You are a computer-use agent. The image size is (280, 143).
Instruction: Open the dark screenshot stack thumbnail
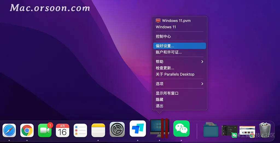coord(229,131)
